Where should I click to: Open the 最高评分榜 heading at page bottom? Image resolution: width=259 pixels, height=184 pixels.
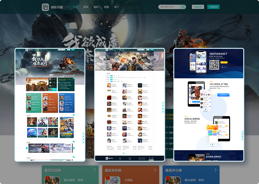pos(173,170)
